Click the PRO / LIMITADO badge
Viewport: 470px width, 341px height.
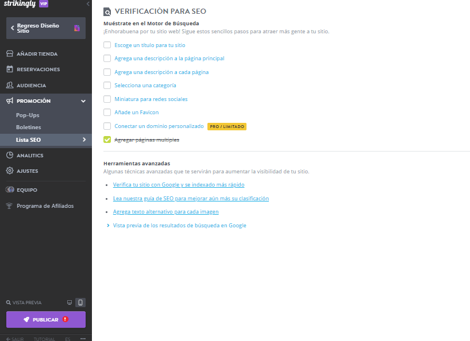coord(226,126)
